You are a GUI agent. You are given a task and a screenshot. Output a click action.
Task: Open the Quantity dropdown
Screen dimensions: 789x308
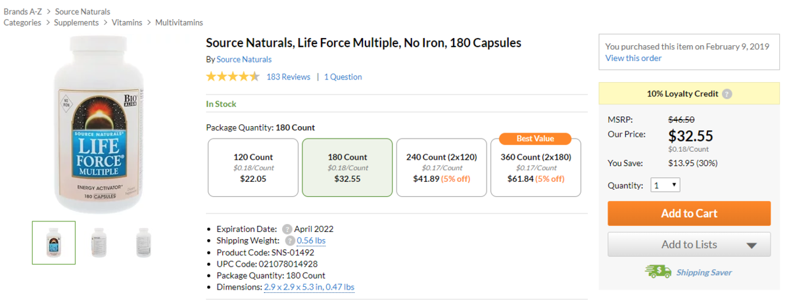(x=665, y=185)
